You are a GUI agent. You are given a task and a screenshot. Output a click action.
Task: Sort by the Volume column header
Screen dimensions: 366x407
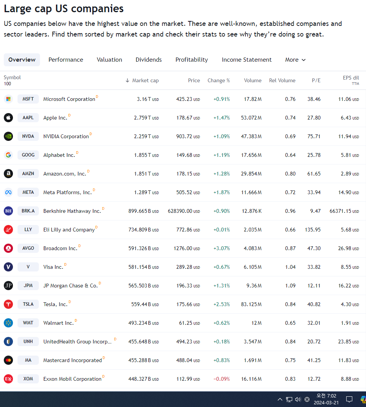tap(253, 80)
